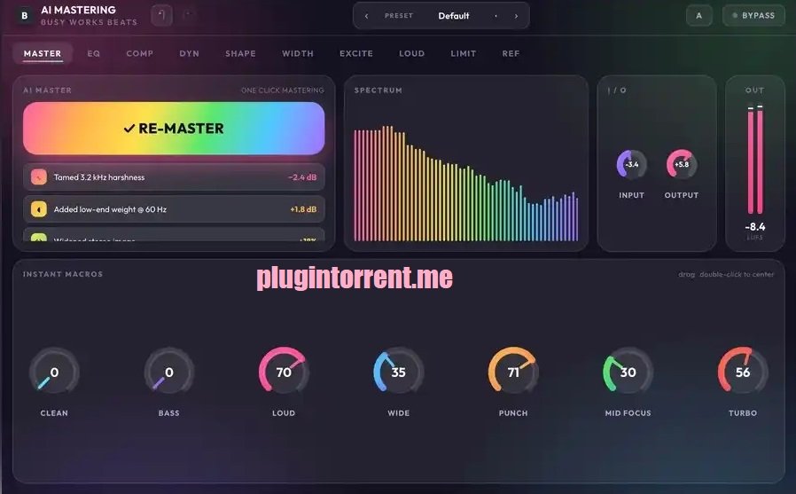Click the redo arrow button
796x494 pixels.
coord(187,16)
